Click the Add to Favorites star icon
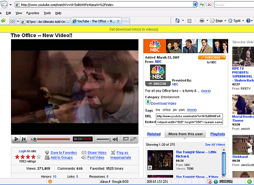This screenshot has height=185, width=254. point(3,21)
